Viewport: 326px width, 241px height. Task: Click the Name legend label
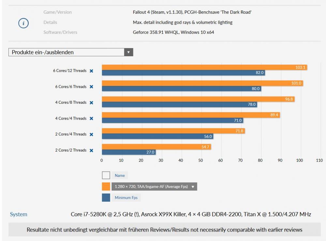[x=120, y=175]
